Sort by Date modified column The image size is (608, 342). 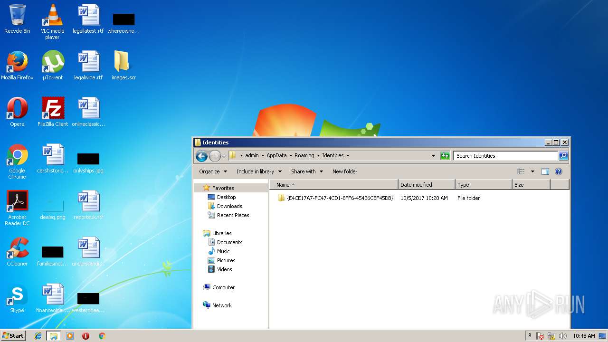427,185
